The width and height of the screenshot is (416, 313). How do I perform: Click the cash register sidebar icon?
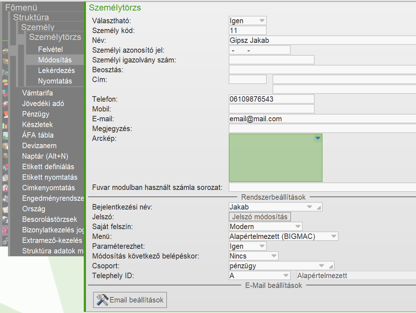coord(5,156)
